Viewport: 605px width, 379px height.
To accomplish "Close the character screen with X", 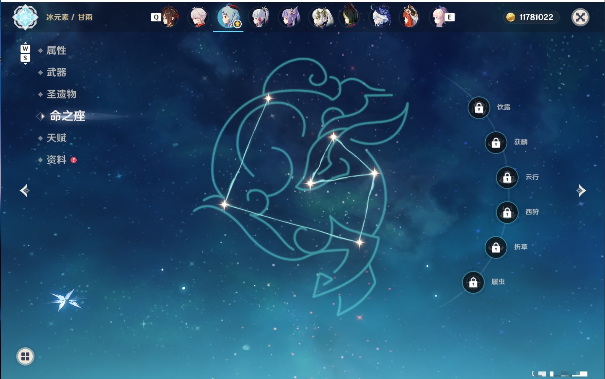I will (x=580, y=17).
